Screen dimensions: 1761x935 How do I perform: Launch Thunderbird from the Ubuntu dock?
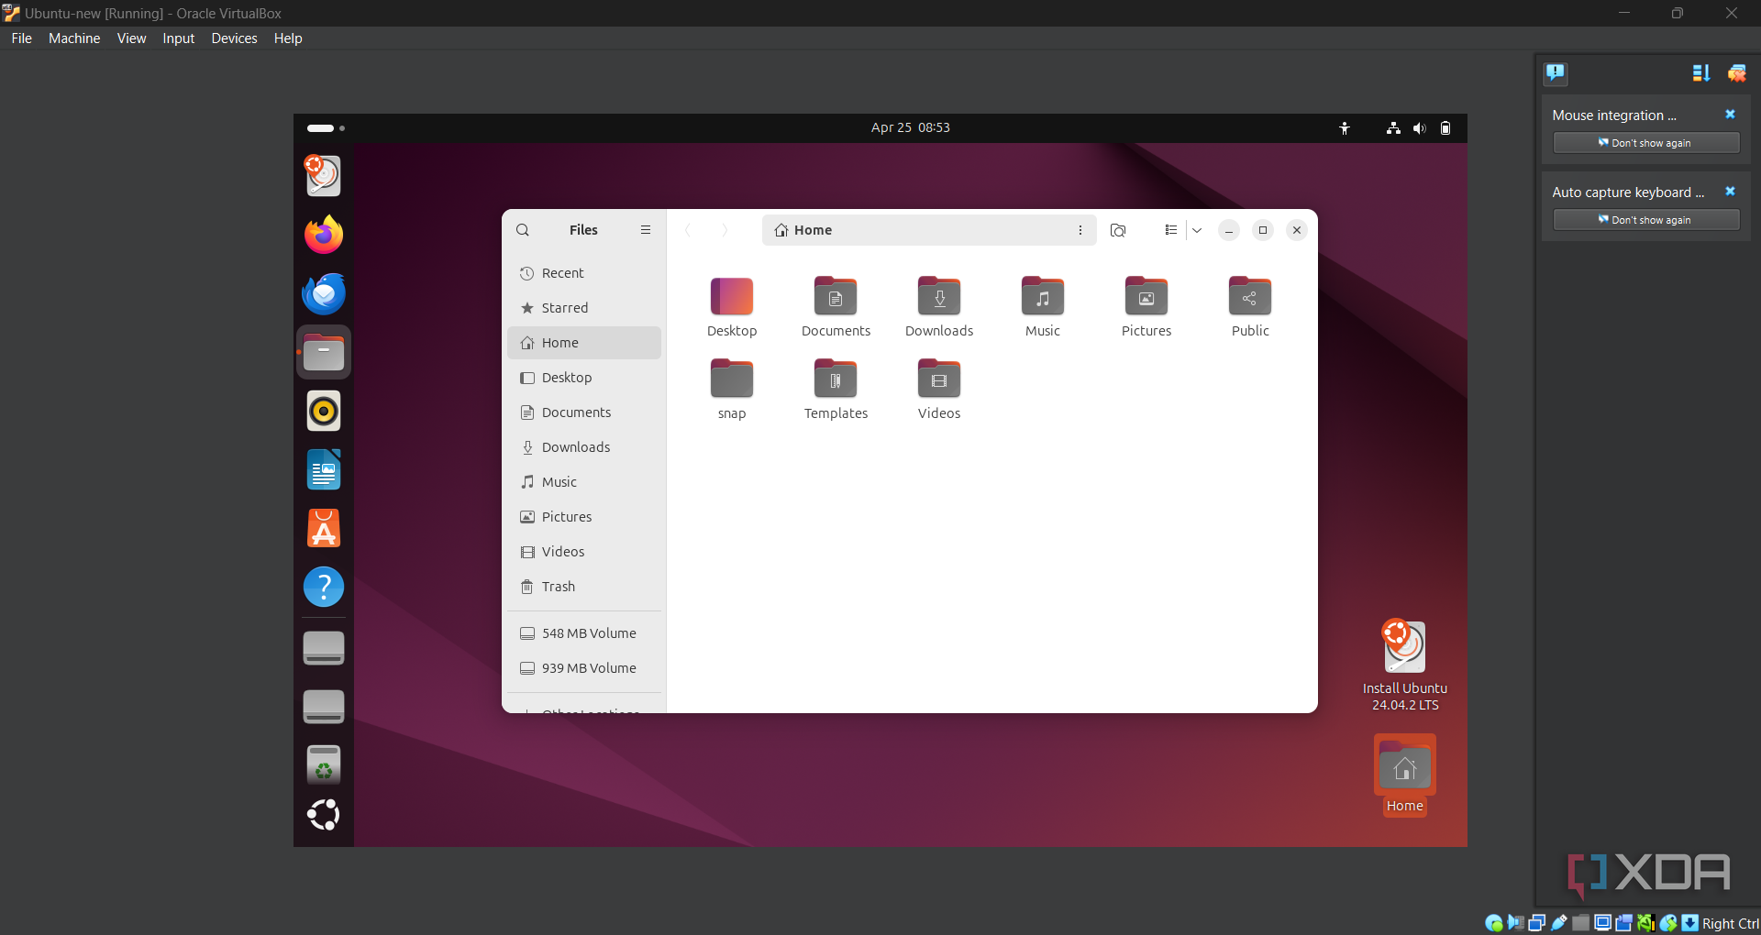coord(324,293)
